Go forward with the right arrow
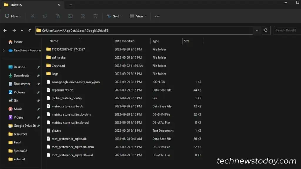301x169 pixels. 14,30
